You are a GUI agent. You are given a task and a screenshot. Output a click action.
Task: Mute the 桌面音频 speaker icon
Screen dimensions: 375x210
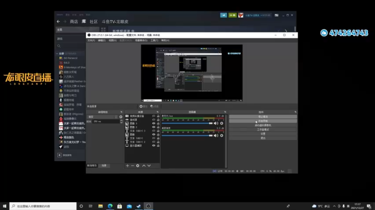216,135
